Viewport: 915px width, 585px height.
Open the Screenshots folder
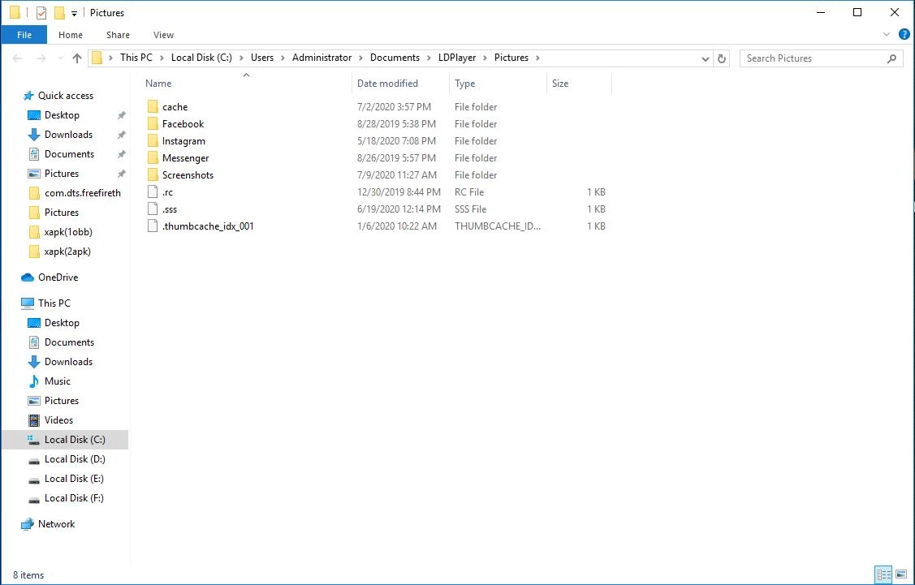(x=187, y=174)
